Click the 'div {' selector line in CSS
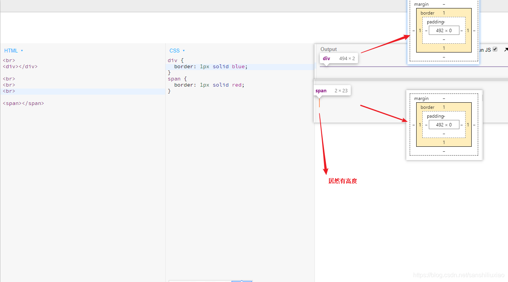The height and width of the screenshot is (282, 508). [x=176, y=60]
